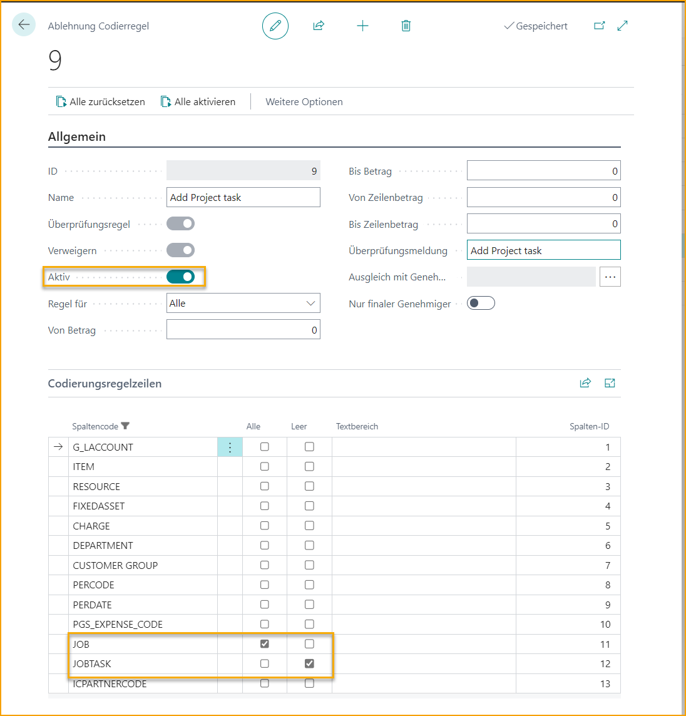The width and height of the screenshot is (686, 716).
Task: Click Alle aktivieren action
Action: coord(198,102)
